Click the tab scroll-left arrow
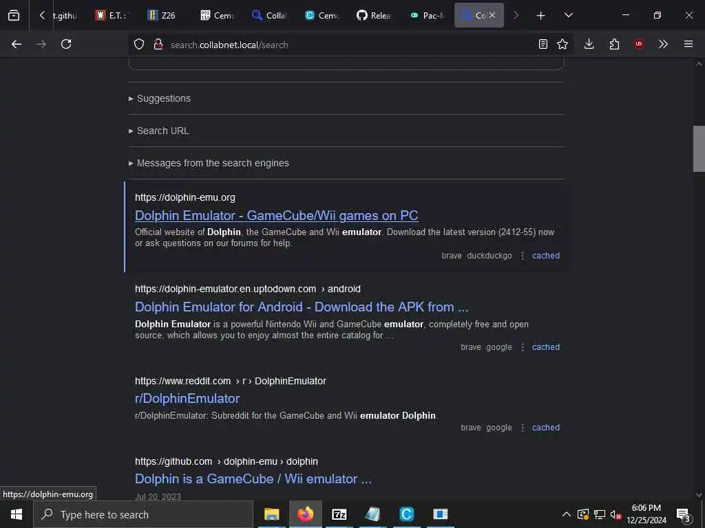The height and width of the screenshot is (528, 705). pyautogui.click(x=42, y=16)
